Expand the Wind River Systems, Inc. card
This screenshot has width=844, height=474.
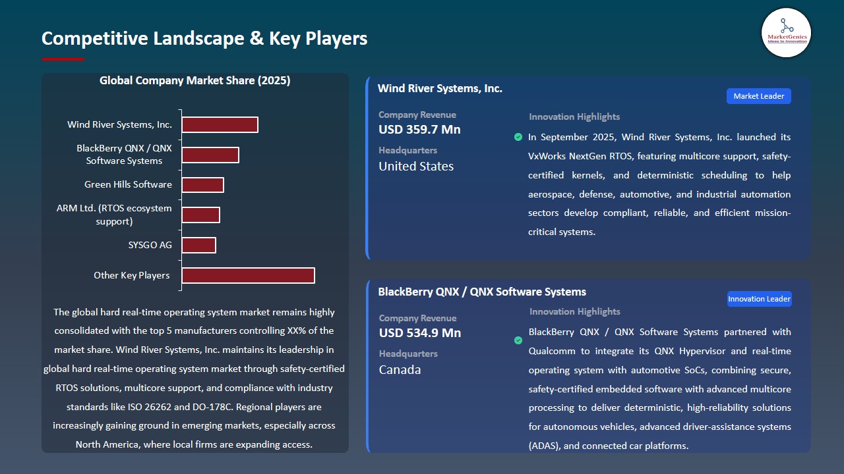click(x=440, y=88)
